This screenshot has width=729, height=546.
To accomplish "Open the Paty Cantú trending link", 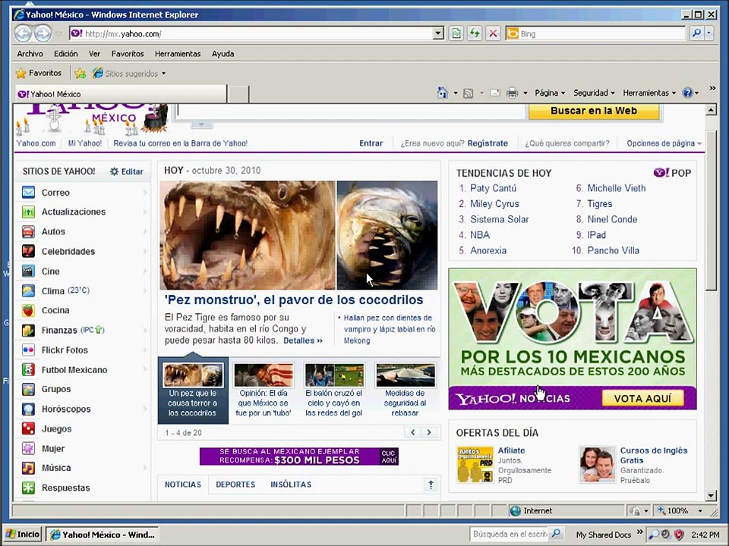I will pos(493,188).
